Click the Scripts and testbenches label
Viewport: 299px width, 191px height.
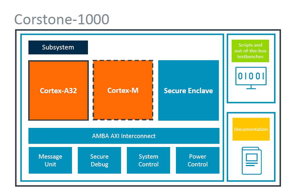coord(250,51)
